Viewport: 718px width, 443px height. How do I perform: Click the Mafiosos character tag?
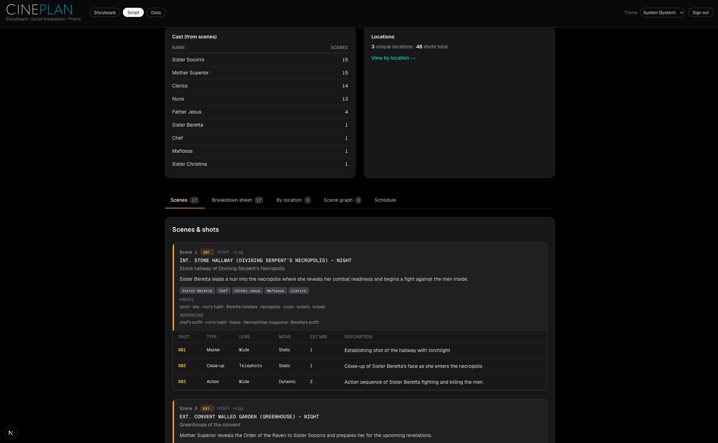click(275, 291)
